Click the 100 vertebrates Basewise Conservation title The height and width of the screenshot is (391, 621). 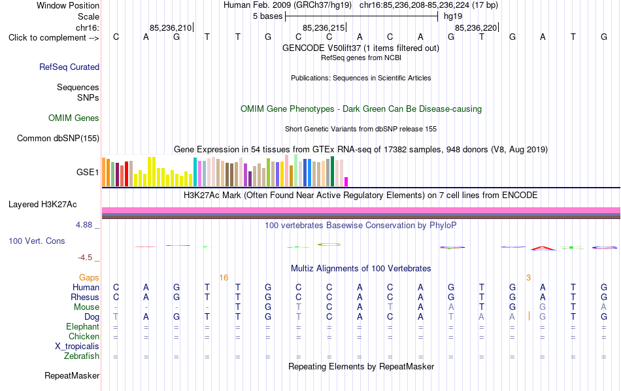[x=361, y=226]
